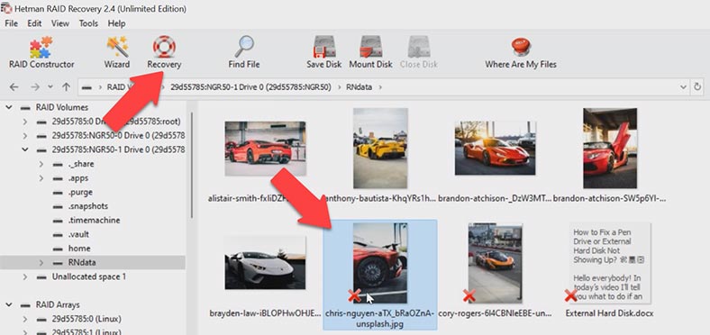The width and height of the screenshot is (710, 335).
Task: Expand the 29d55785:0 (Linux) array
Action: [25, 319]
